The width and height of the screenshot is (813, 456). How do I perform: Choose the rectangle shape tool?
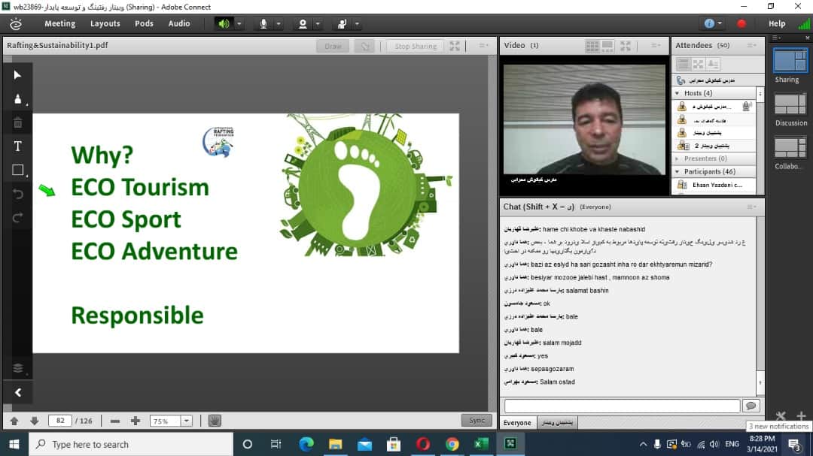click(18, 171)
